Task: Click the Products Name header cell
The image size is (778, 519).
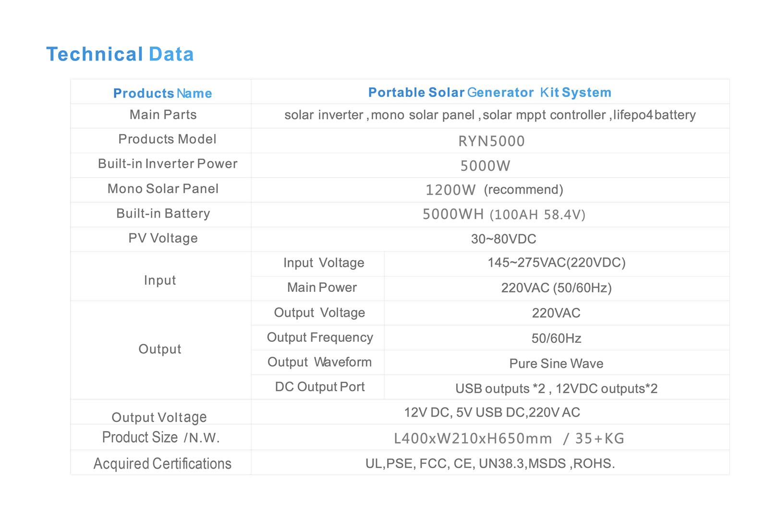Action: point(162,93)
